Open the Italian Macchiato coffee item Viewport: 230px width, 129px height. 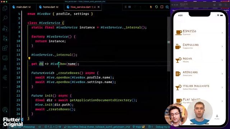coord(199,87)
